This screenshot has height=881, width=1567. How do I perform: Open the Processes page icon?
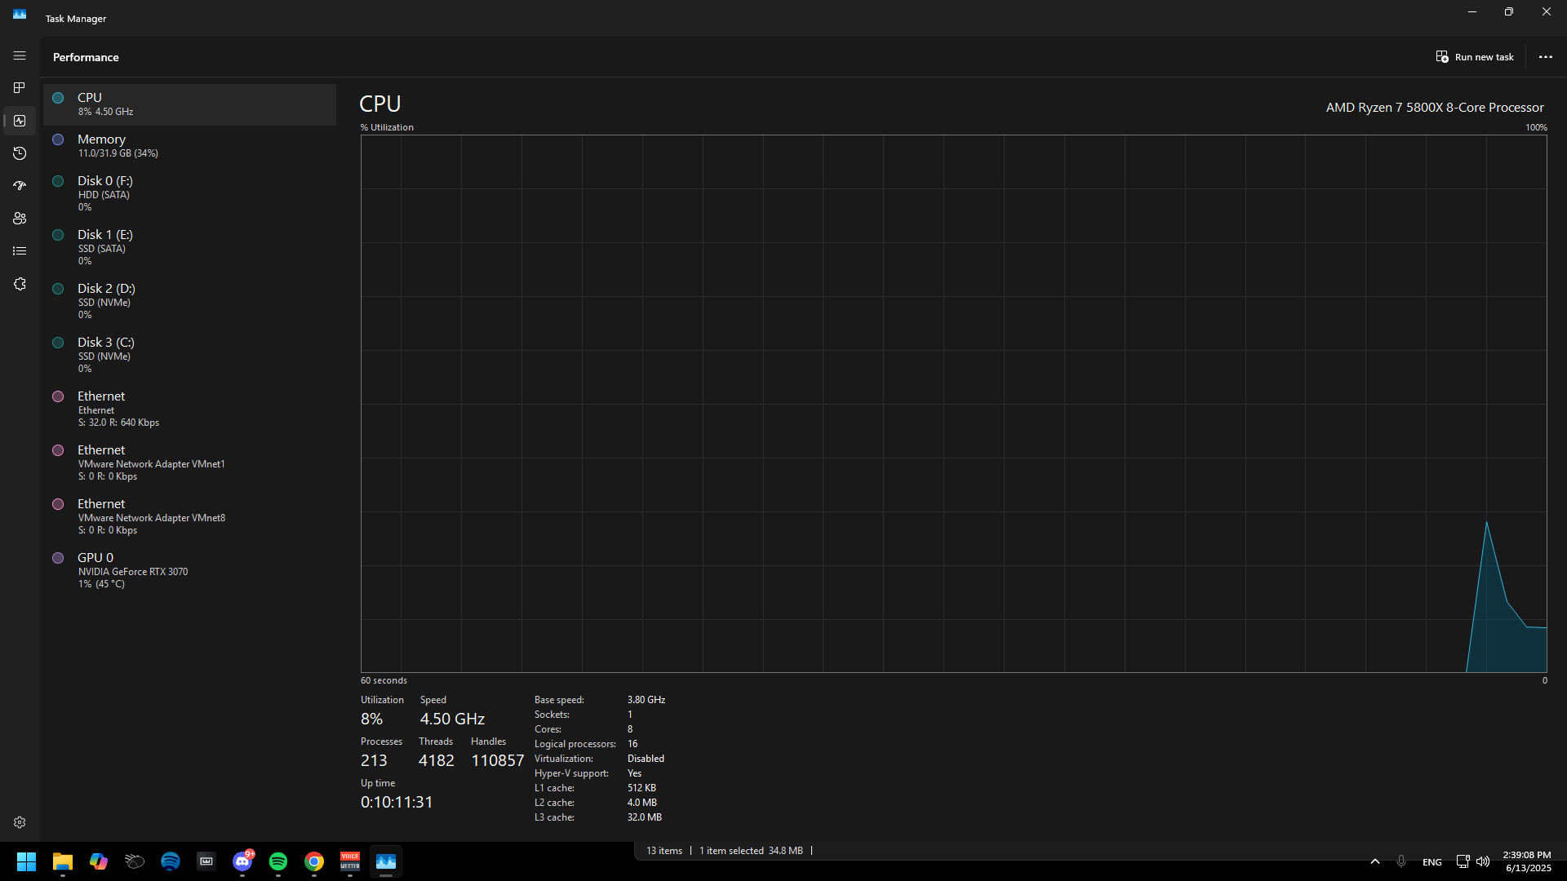click(20, 88)
